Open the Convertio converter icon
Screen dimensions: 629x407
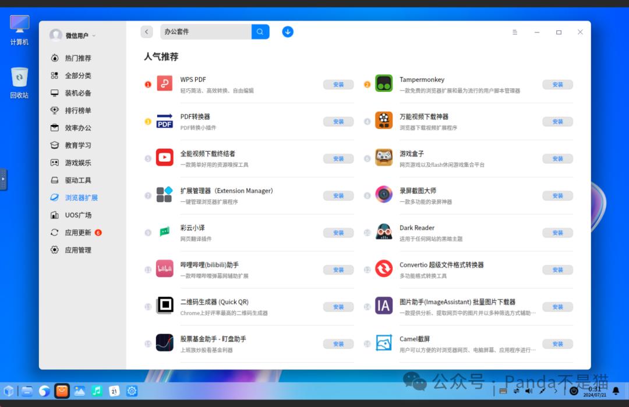point(383,269)
